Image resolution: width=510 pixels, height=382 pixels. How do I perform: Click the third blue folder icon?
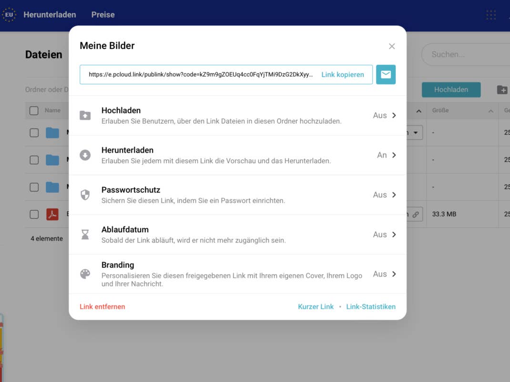[x=52, y=187]
